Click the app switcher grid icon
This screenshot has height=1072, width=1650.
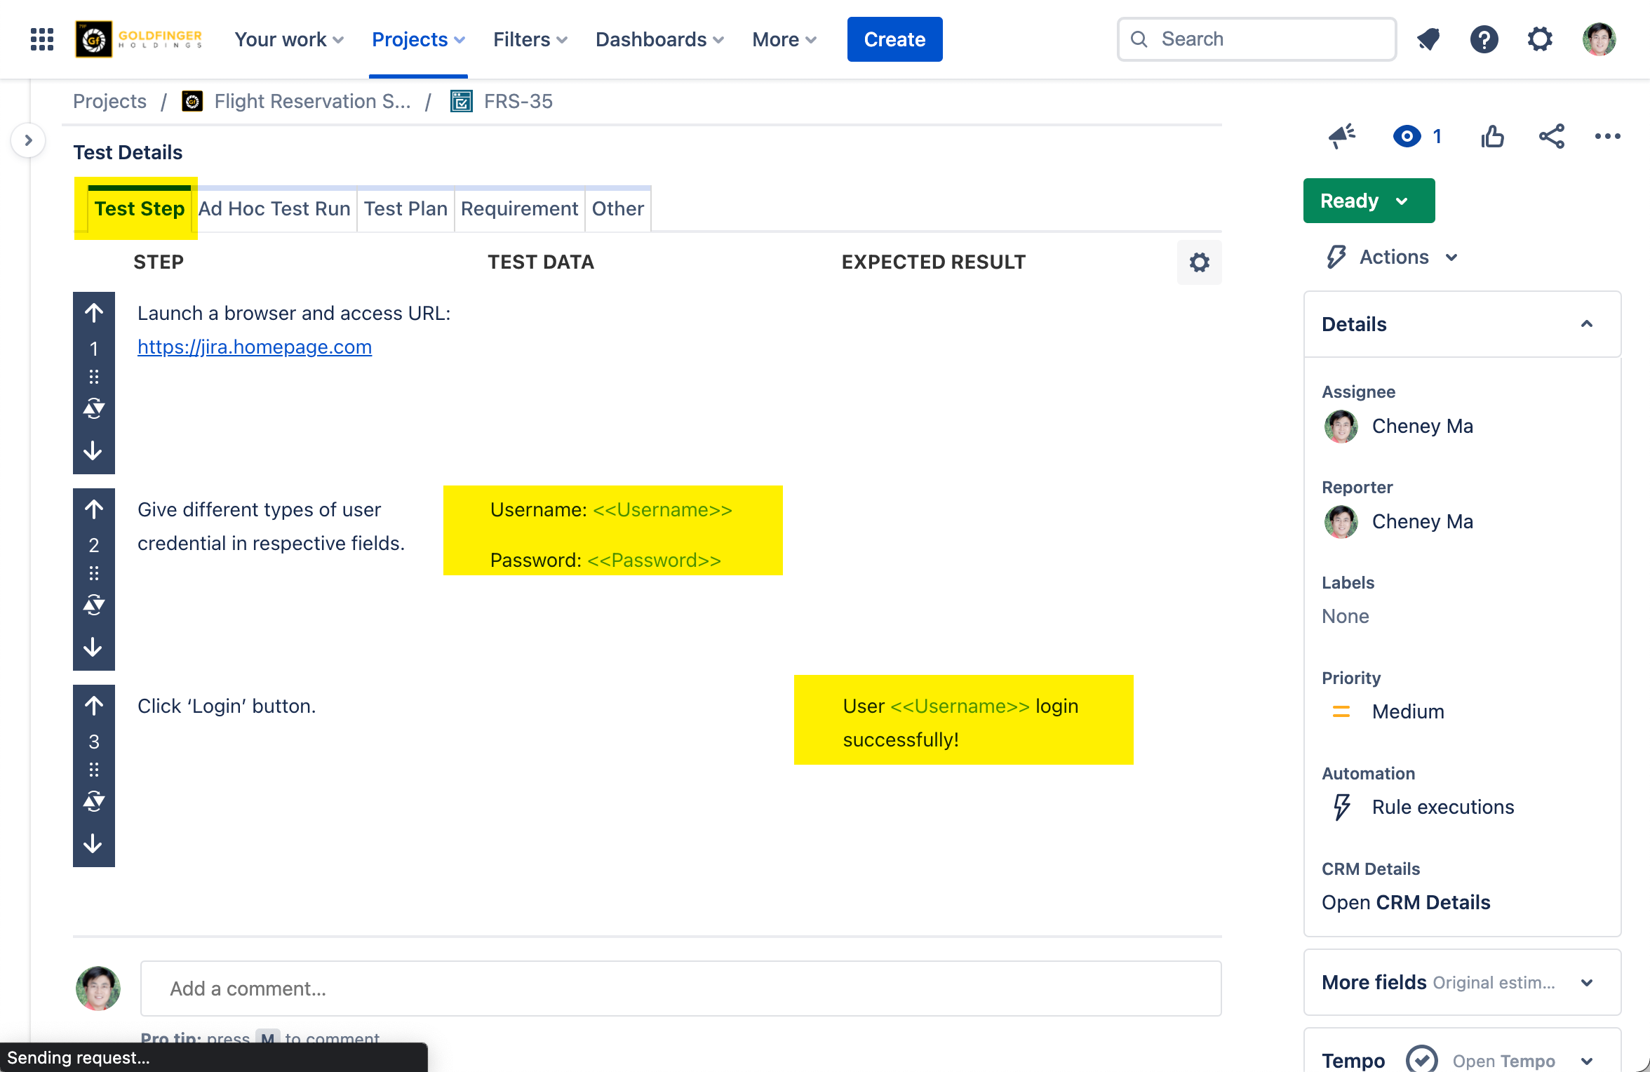coord(42,39)
